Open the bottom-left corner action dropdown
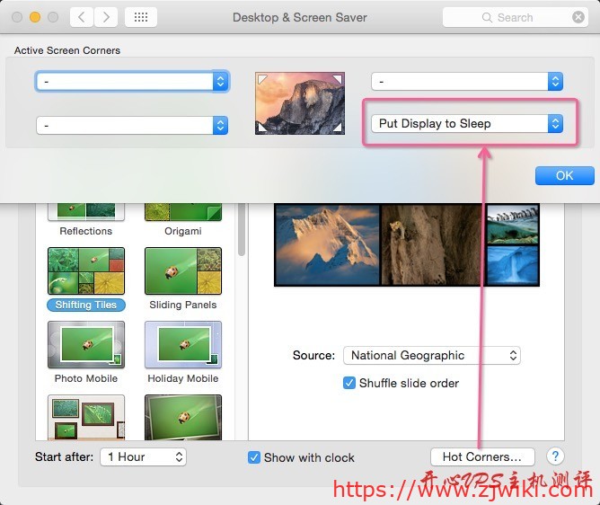Image resolution: width=600 pixels, height=505 pixels. tap(132, 125)
